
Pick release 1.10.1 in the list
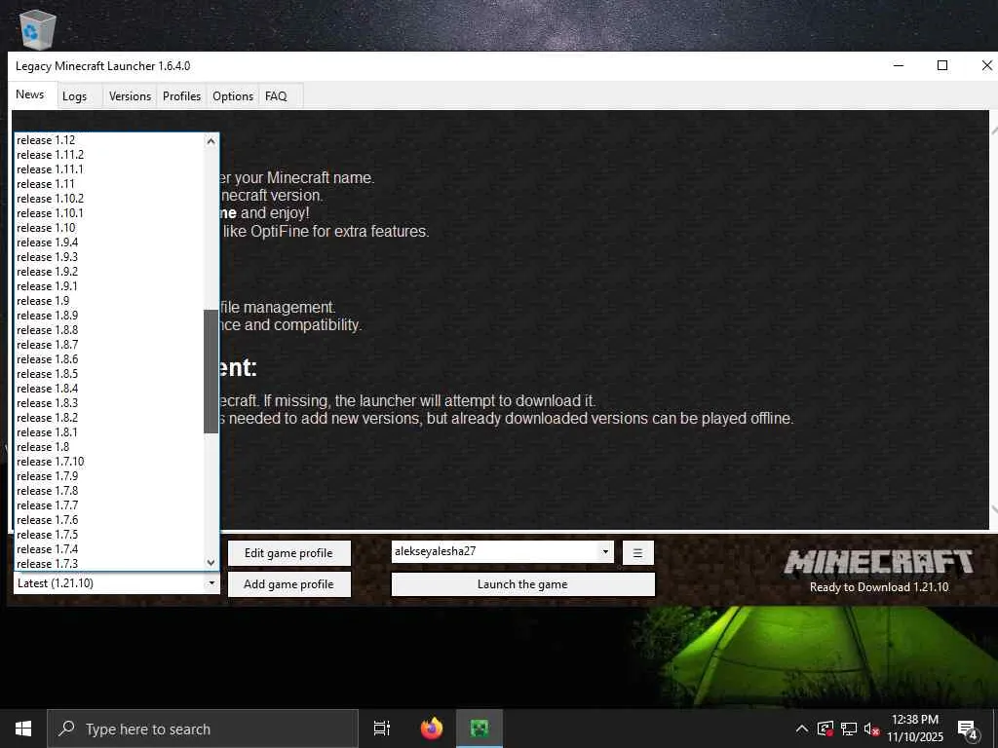[109, 213]
